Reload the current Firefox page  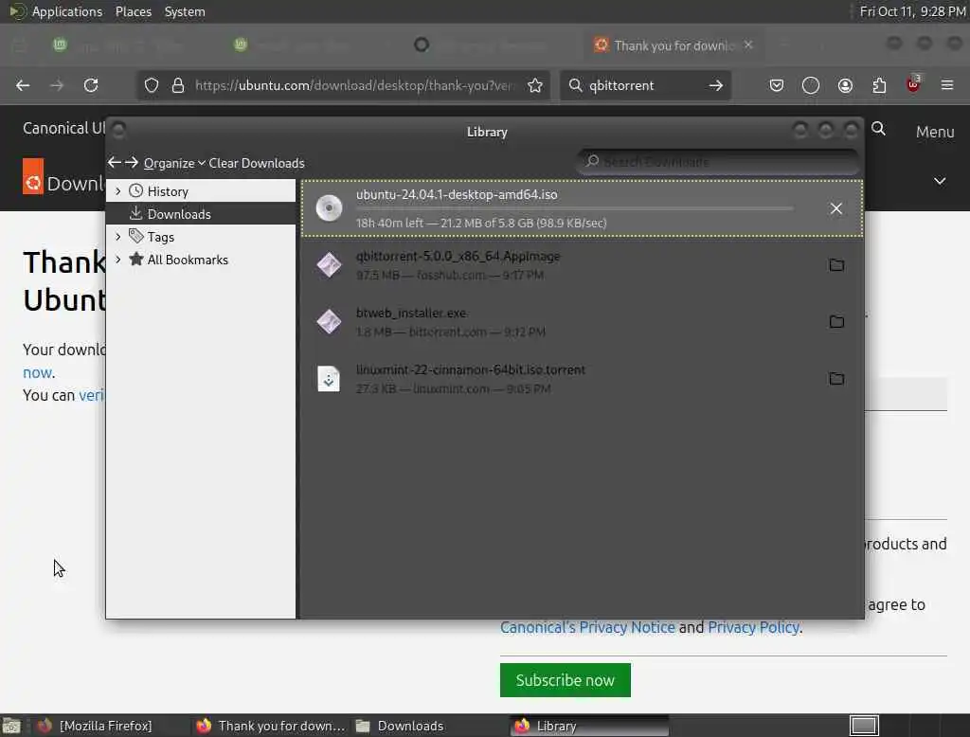(91, 85)
